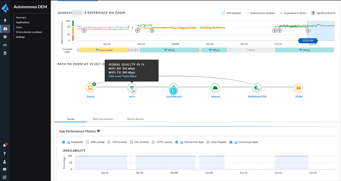Open the Prisma Access node icon
Image resolution: width=341 pixels, height=181 pixels.
point(257,88)
